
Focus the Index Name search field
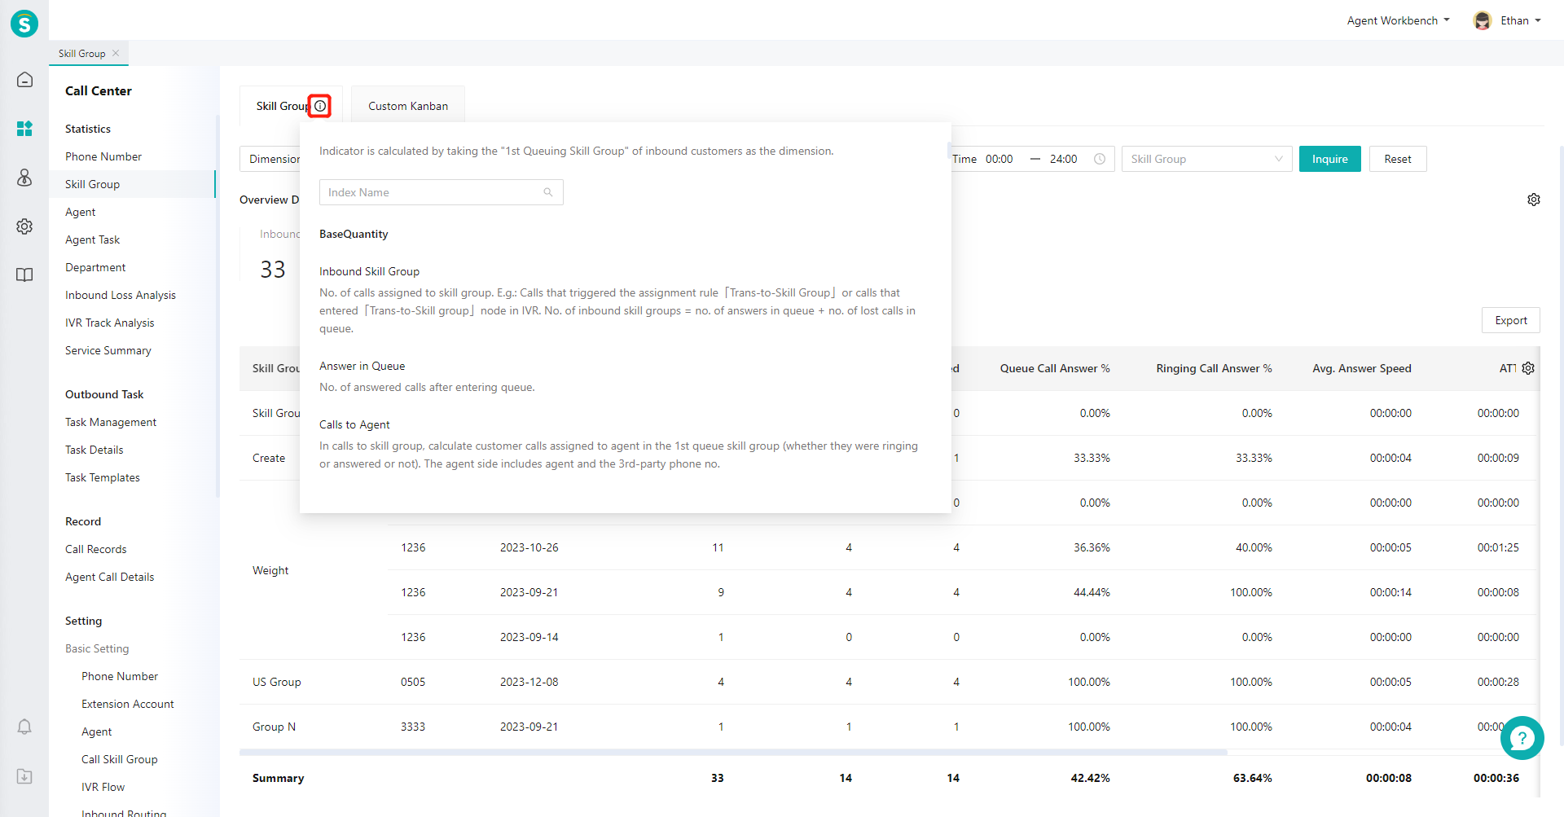(441, 192)
